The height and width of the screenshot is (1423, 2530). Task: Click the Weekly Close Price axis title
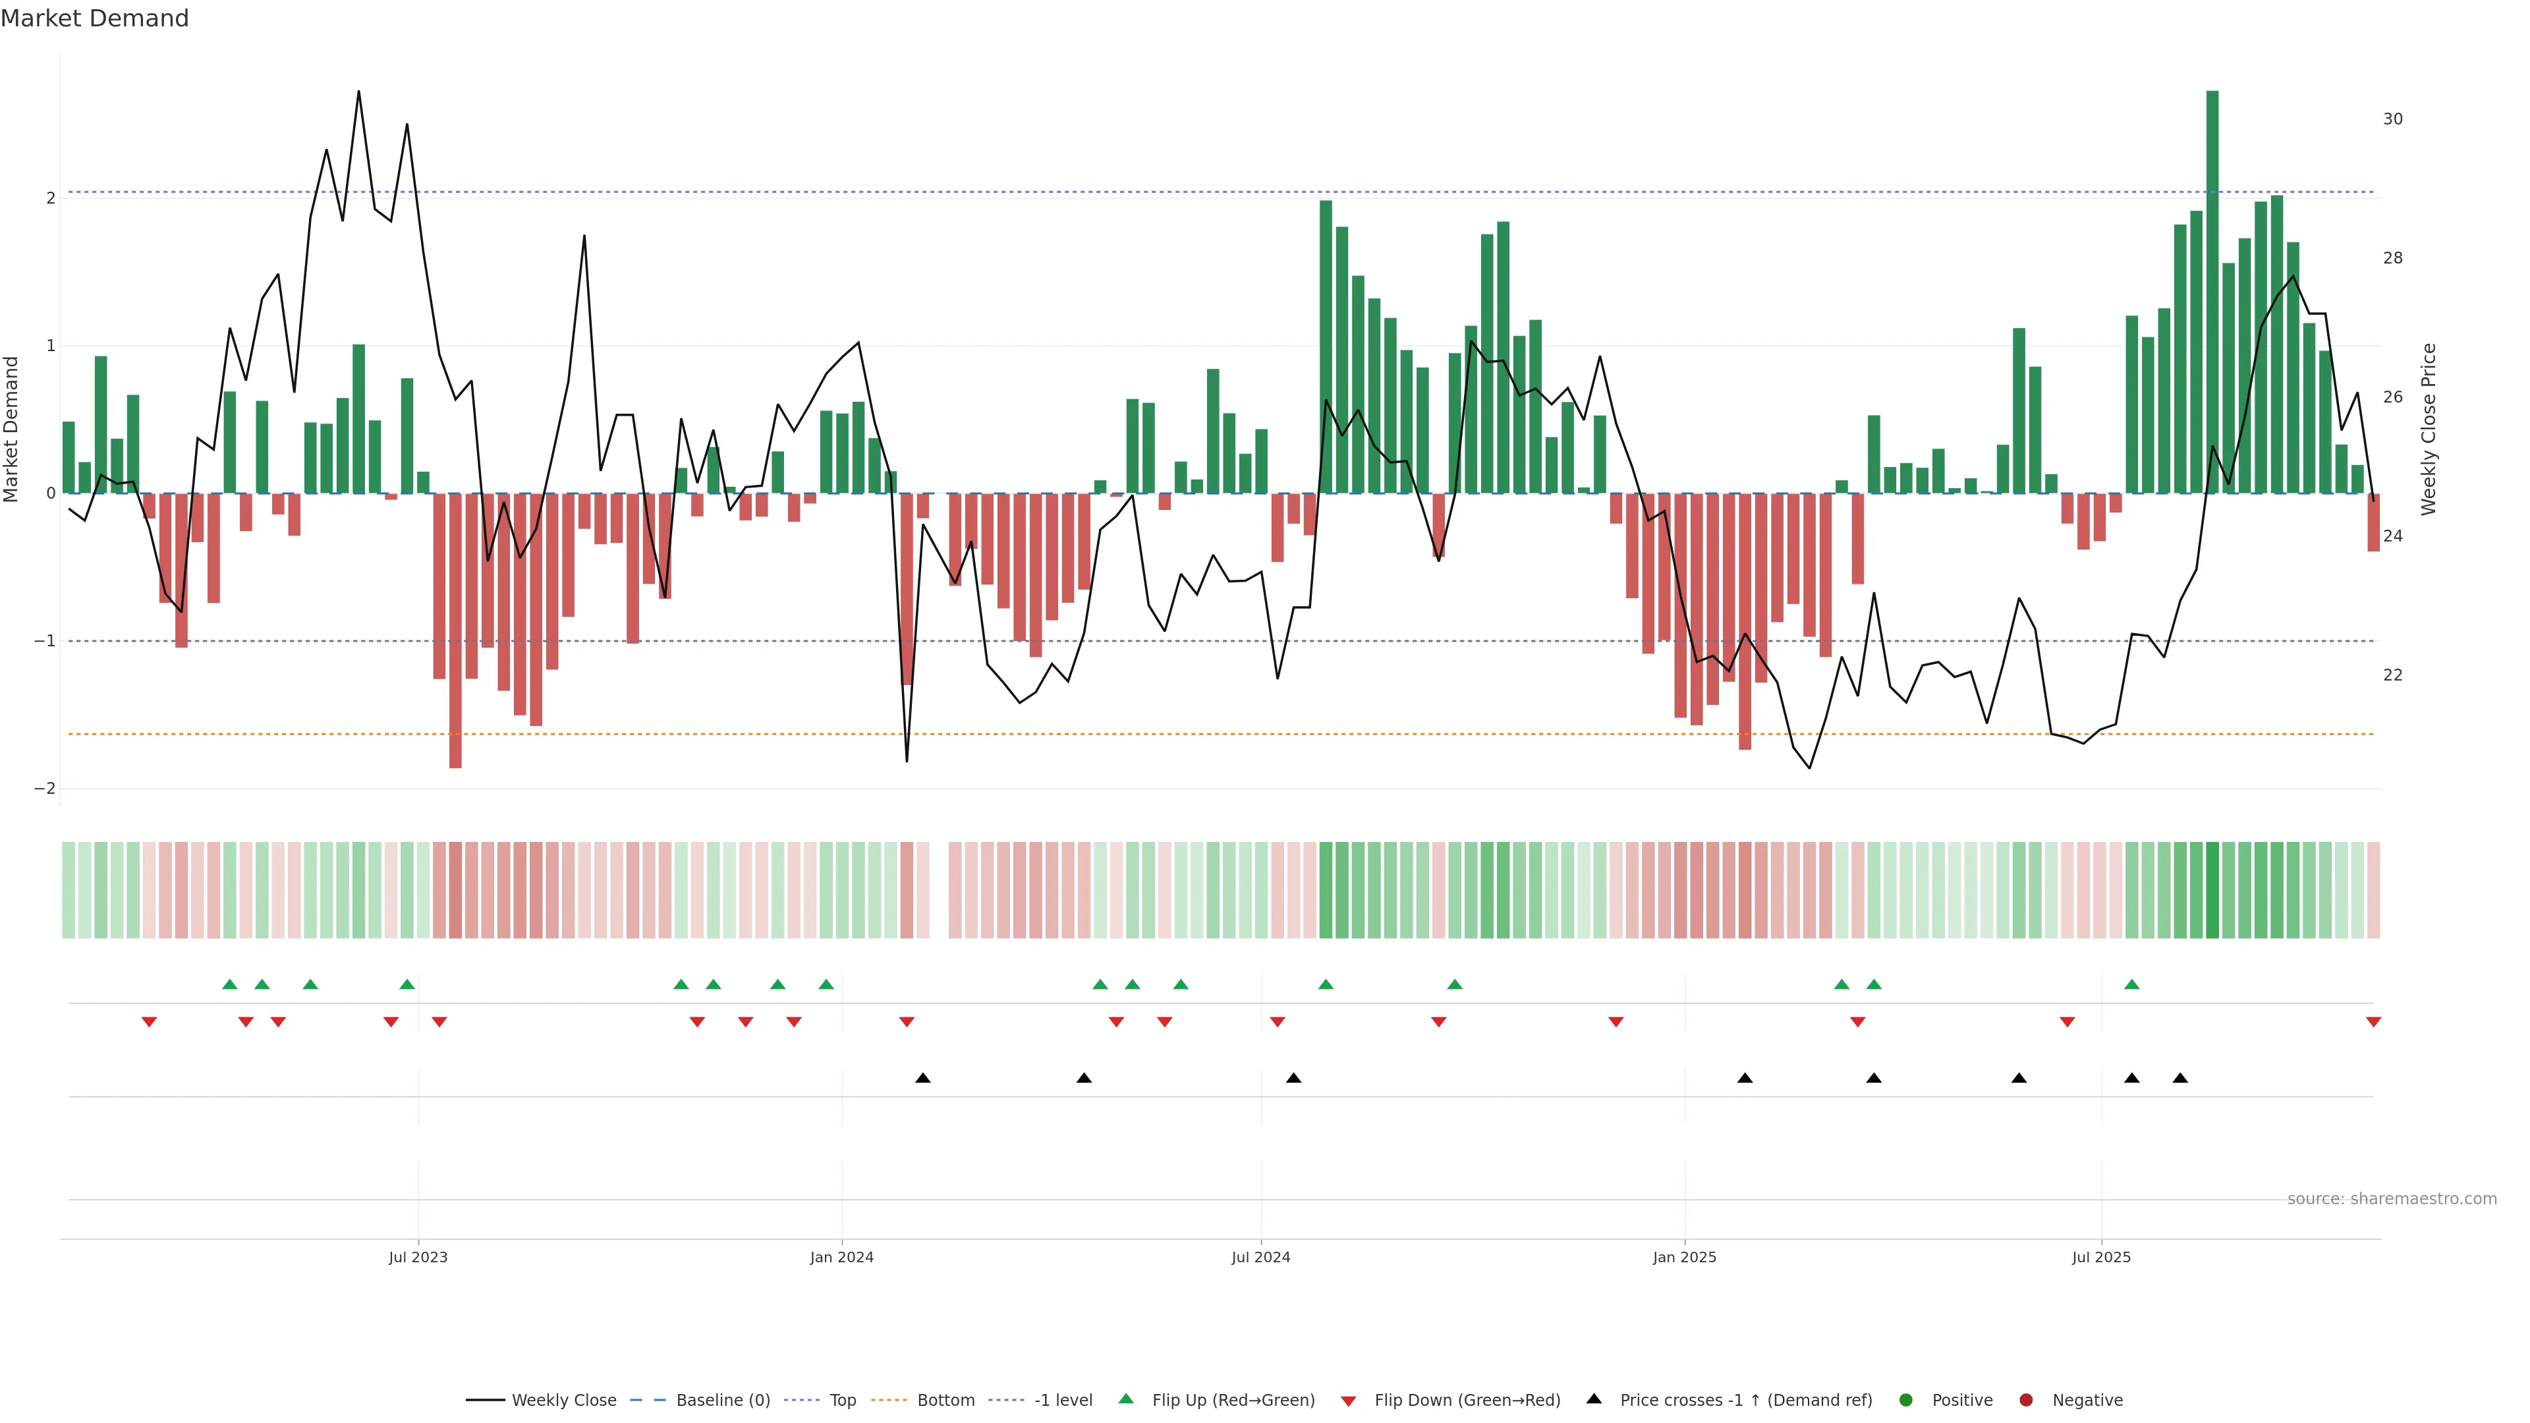[x=2429, y=429]
